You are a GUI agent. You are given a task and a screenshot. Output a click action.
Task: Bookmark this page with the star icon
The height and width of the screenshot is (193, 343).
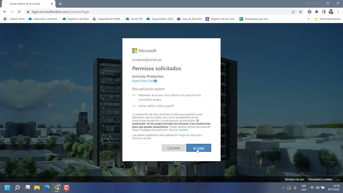pos(300,12)
